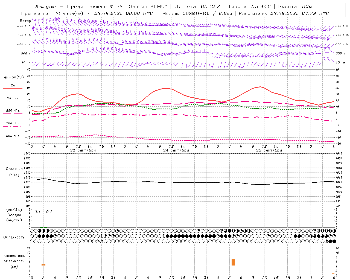Click the "25 сентября" date label
The width and height of the screenshot is (350, 280).
[269, 150]
